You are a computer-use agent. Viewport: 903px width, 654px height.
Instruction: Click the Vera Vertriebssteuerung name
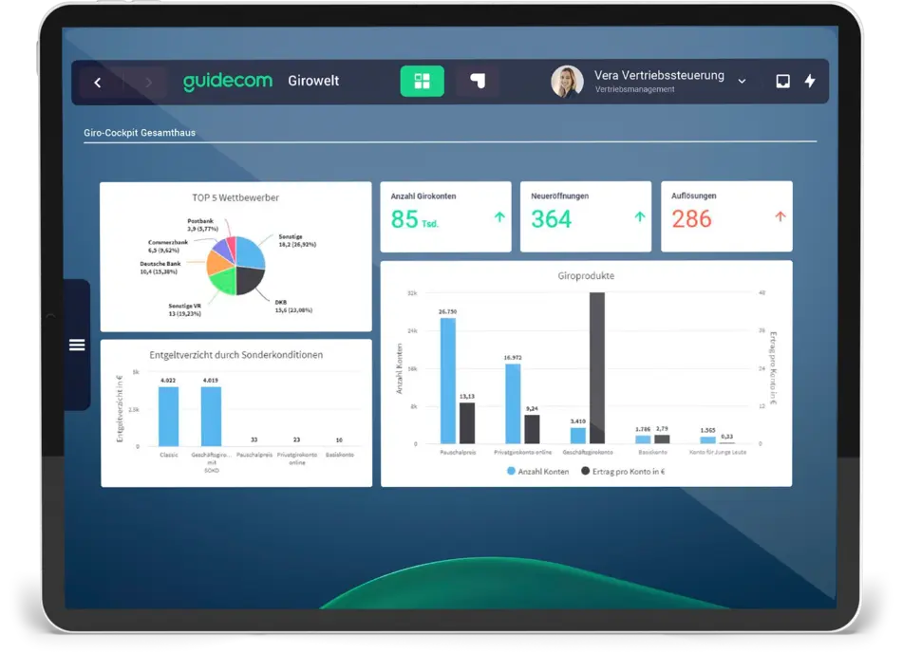click(x=659, y=75)
